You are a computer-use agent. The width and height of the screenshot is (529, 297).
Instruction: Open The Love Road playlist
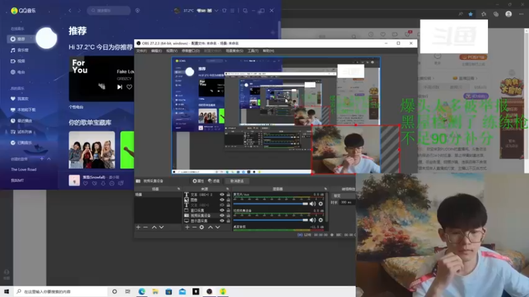click(24, 170)
